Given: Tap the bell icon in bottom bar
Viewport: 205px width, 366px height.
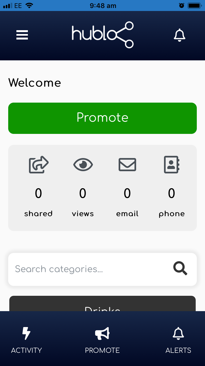Looking at the screenshot, I should tap(178, 334).
